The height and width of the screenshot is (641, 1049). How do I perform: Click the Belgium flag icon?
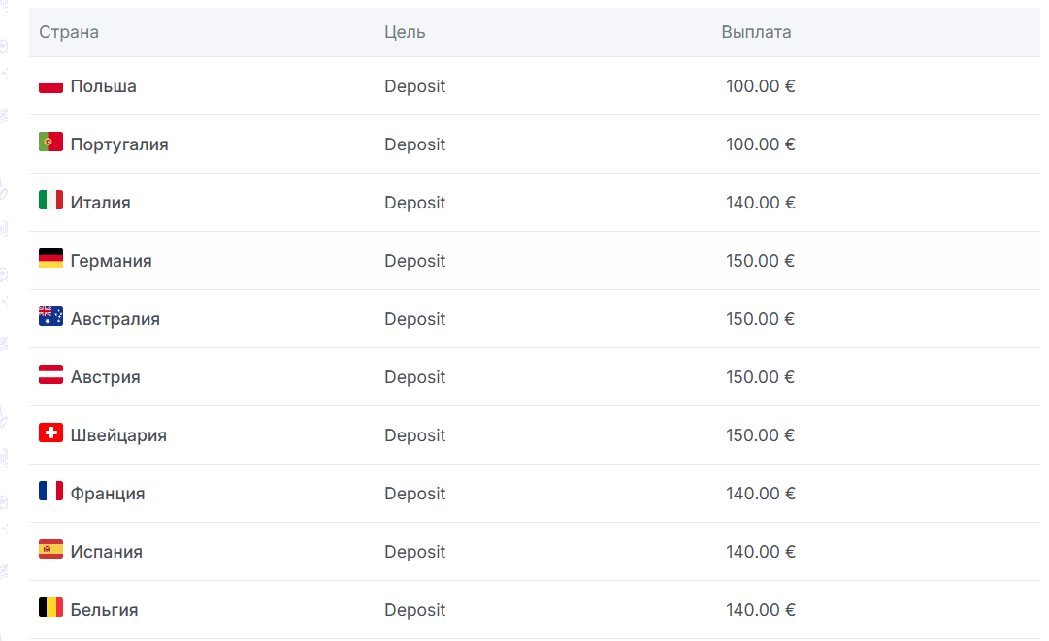pos(50,608)
